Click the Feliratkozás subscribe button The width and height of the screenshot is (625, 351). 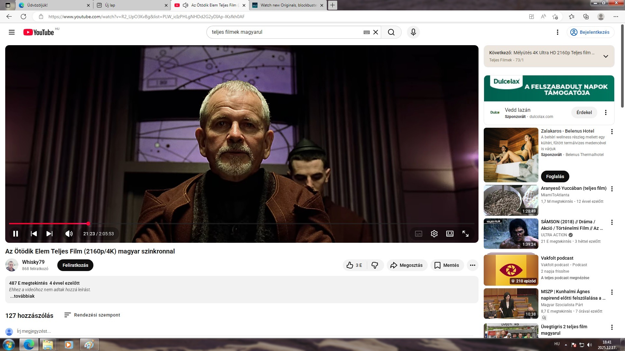75,265
